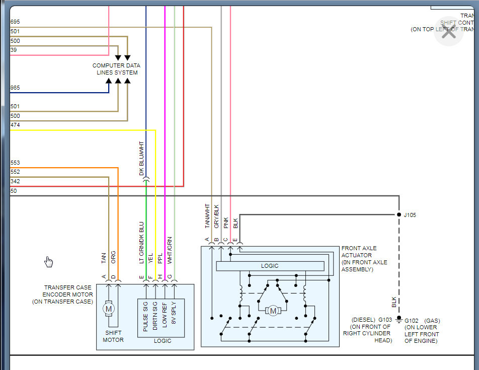The width and height of the screenshot is (479, 370).
Task: Click the LT GRN/DK BLU wire label
Action: [x=141, y=243]
